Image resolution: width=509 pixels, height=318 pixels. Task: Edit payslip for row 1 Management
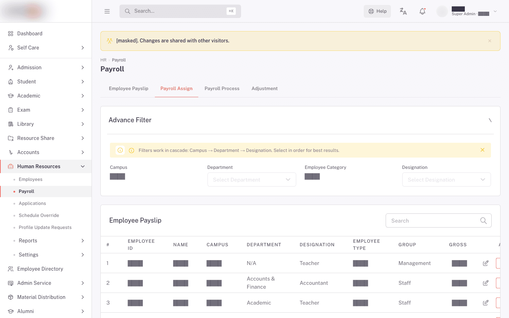pos(486,263)
